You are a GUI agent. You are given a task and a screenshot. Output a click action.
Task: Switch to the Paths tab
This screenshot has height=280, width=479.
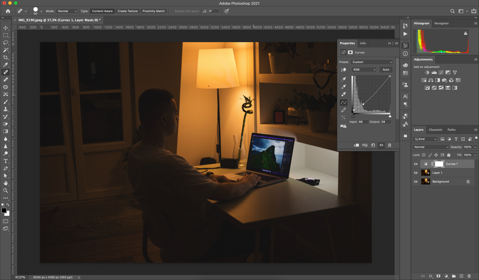point(452,130)
